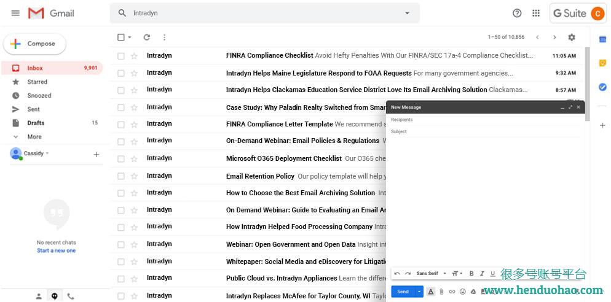Screen dimensions: 611x302
Task: Insert link in the new message
Action: (x=452, y=292)
